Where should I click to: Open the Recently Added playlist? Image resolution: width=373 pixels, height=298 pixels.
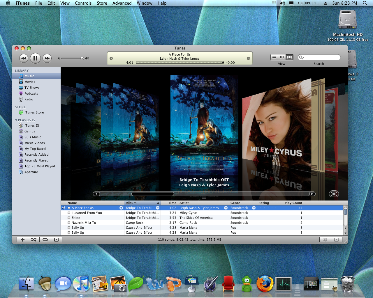(x=36, y=155)
